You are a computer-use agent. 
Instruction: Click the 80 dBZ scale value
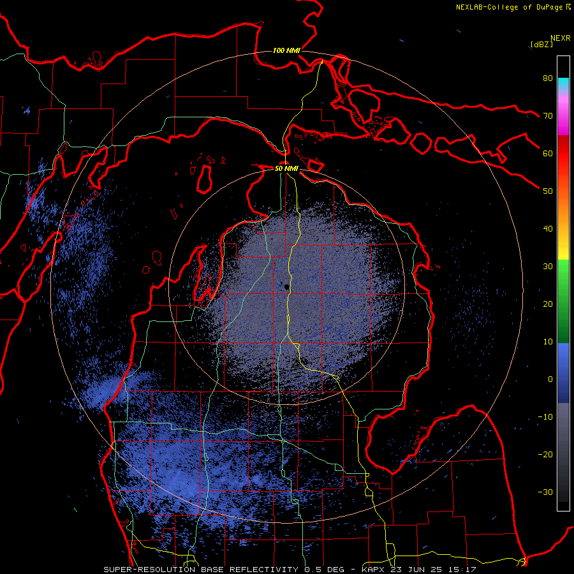click(x=548, y=78)
